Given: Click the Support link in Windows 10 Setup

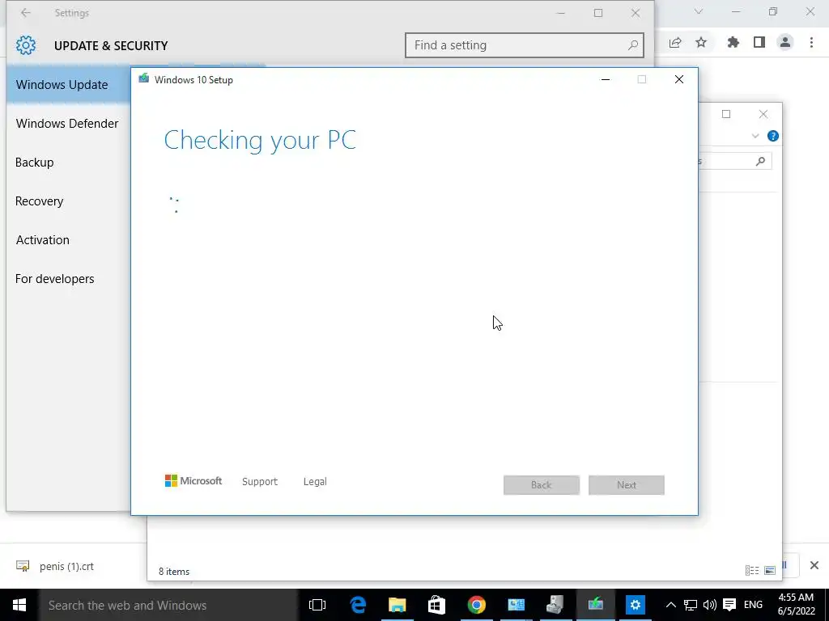Looking at the screenshot, I should tap(260, 482).
